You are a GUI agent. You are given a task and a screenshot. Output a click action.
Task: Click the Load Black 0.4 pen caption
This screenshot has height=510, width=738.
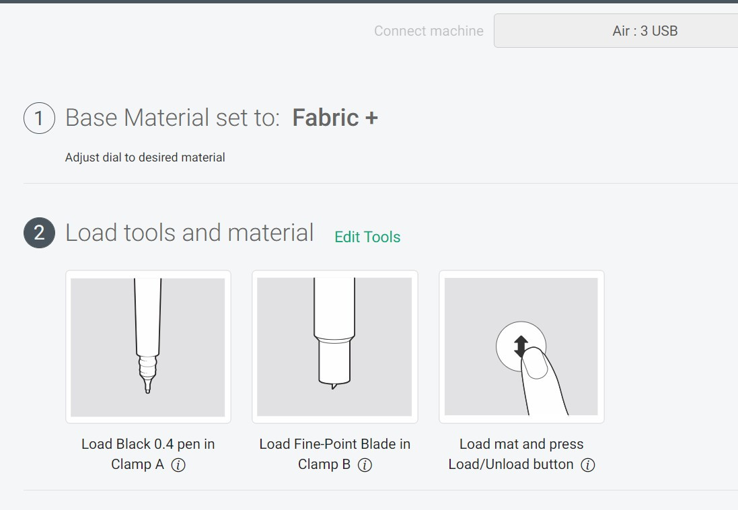click(148, 444)
